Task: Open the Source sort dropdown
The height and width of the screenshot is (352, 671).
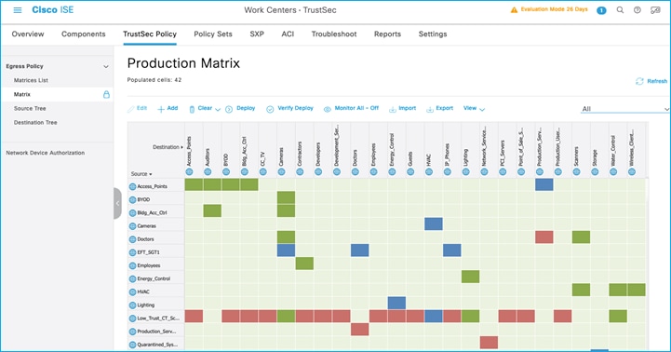Action: tap(141, 174)
